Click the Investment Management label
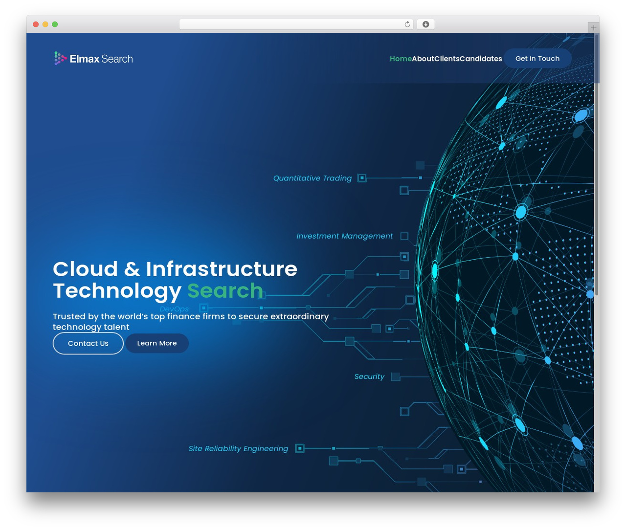This screenshot has width=626, height=530. tap(344, 236)
